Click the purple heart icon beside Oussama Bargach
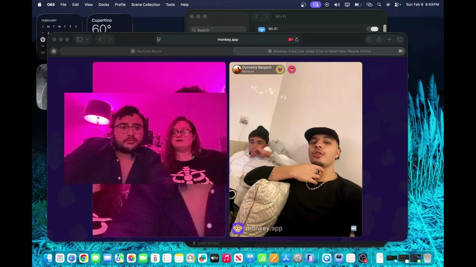This screenshot has width=476, height=267. point(280,69)
